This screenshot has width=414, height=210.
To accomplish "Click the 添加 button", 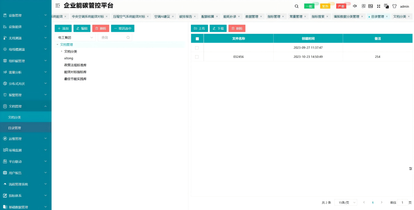I will click(x=63, y=28).
